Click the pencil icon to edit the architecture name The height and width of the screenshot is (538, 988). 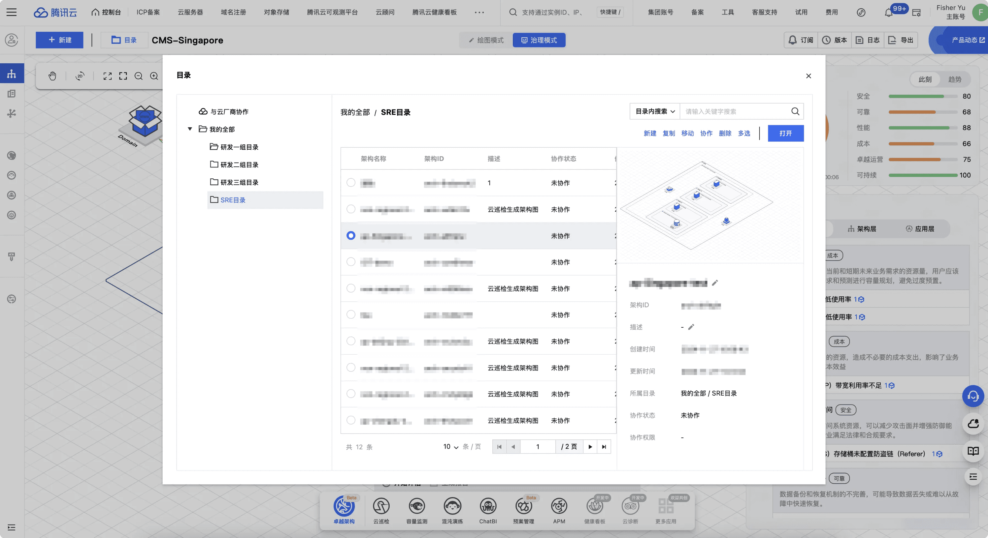point(714,283)
